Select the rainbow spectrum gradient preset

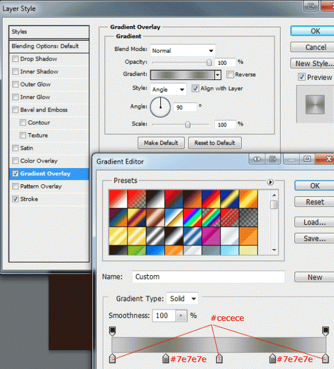pyautogui.click(x=193, y=217)
